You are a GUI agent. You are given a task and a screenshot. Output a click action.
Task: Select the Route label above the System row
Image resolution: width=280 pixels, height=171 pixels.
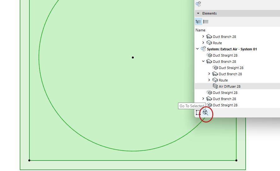217,43
